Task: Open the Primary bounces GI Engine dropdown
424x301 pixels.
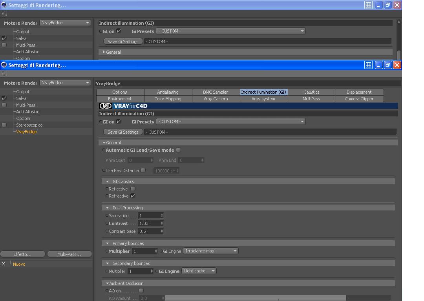Action: click(x=211, y=251)
